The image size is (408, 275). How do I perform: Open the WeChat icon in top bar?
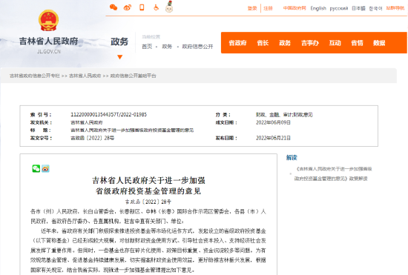coord(113,7)
